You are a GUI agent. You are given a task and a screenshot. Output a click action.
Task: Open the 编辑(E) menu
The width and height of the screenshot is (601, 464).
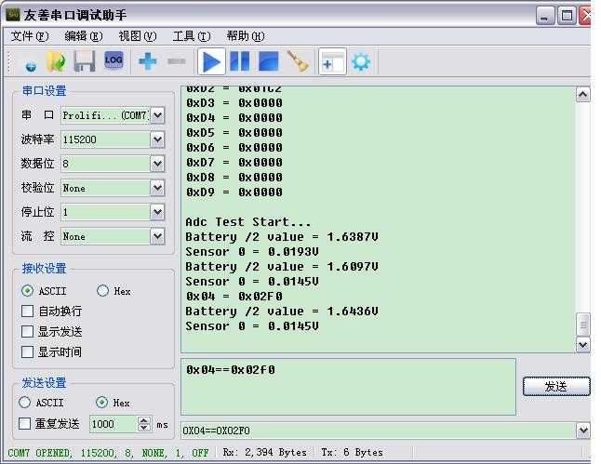[84, 36]
